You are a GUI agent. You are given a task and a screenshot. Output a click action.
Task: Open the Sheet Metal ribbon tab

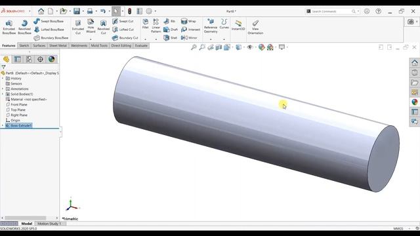[x=58, y=45]
